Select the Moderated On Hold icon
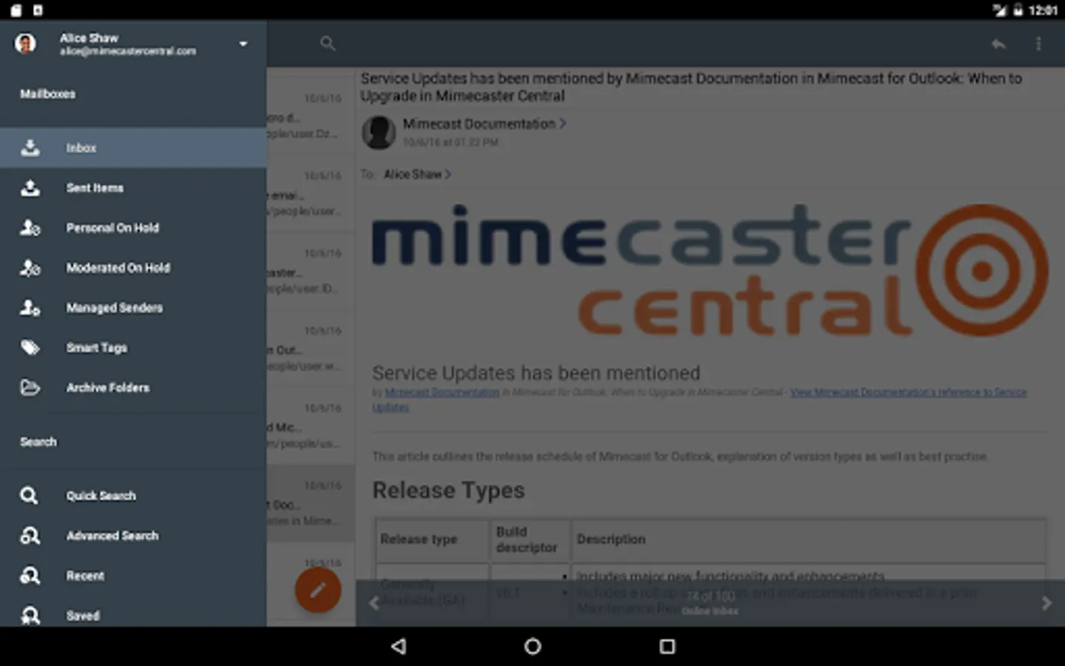1065x666 pixels. coord(30,268)
